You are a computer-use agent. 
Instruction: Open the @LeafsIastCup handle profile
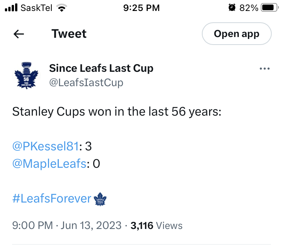coord(86,82)
